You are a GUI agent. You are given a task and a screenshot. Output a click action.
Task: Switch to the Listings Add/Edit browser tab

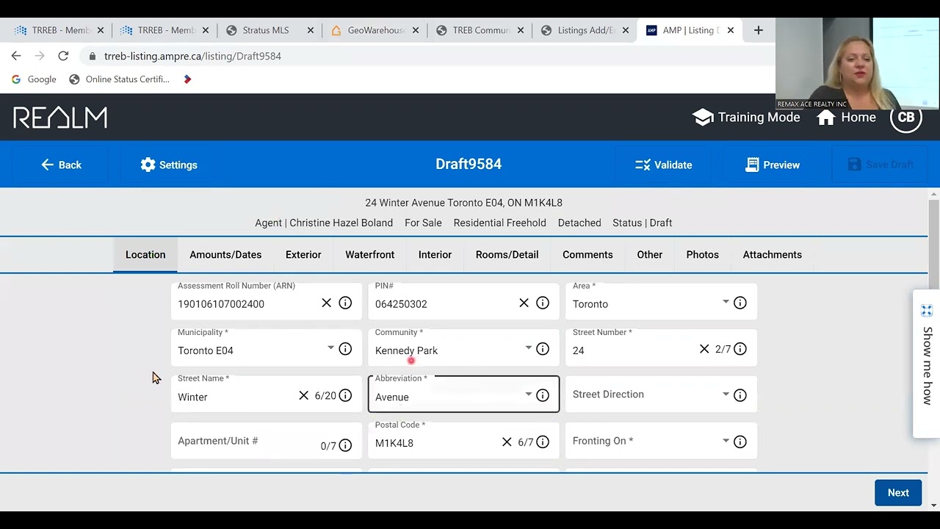pyautogui.click(x=585, y=30)
